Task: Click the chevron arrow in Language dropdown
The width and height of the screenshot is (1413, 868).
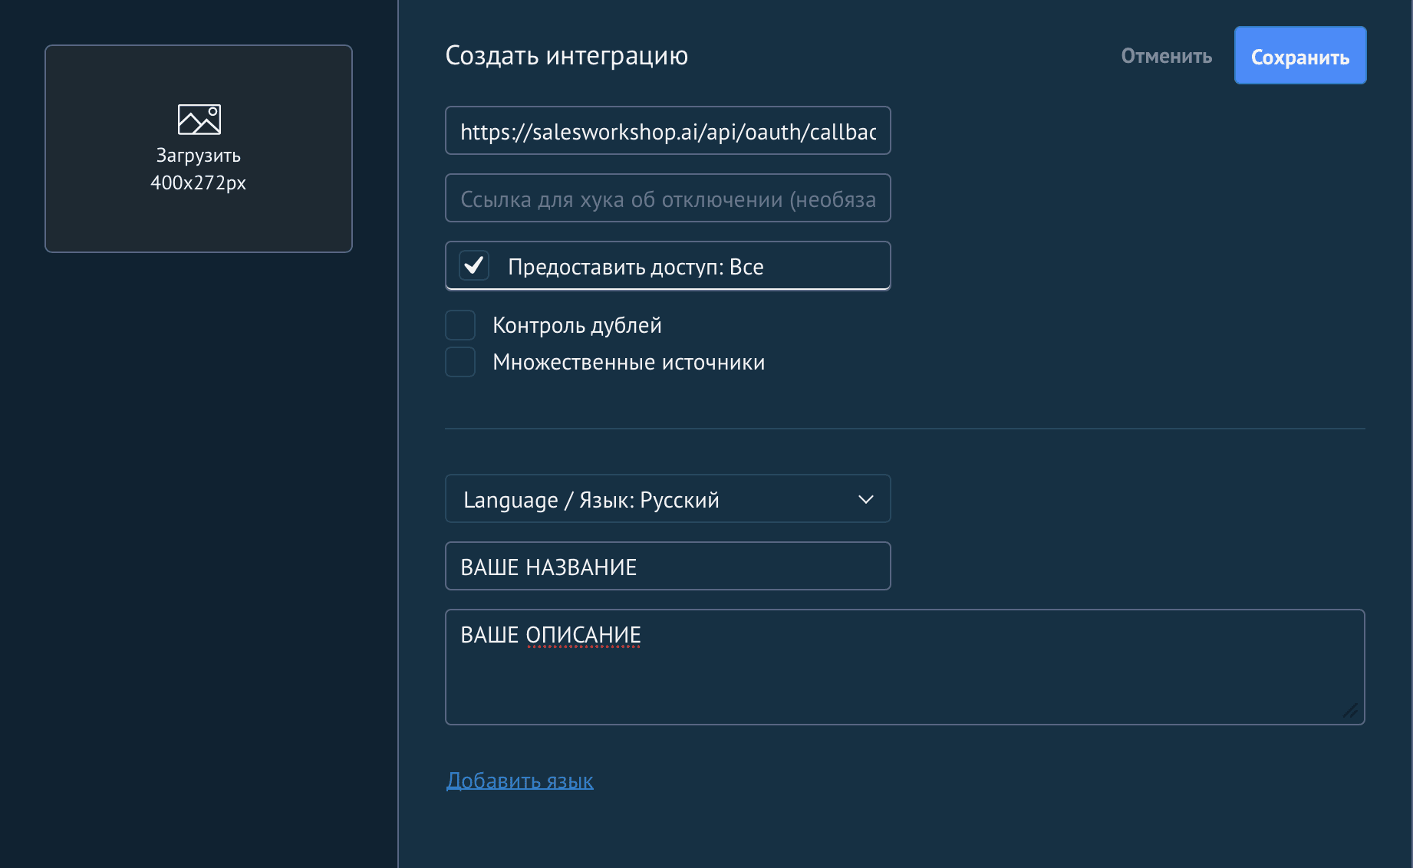Action: click(866, 499)
